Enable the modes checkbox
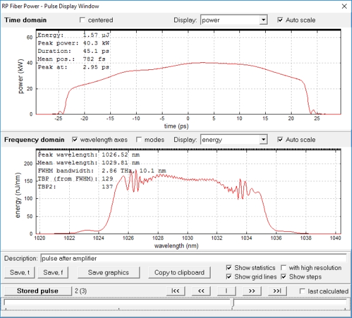The image size is (352, 318). [x=140, y=140]
